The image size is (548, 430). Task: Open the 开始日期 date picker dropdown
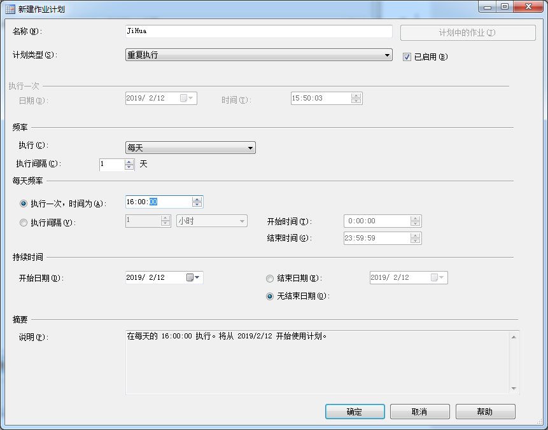click(197, 278)
